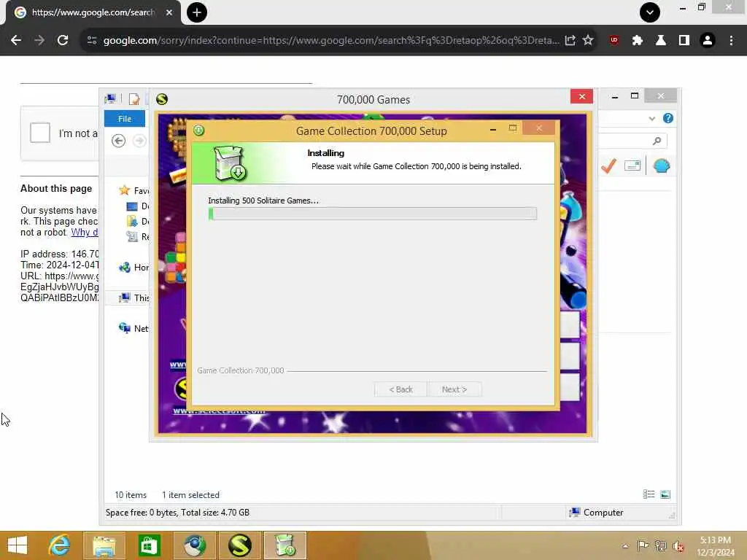Open the Chrome profile avatar

click(708, 41)
